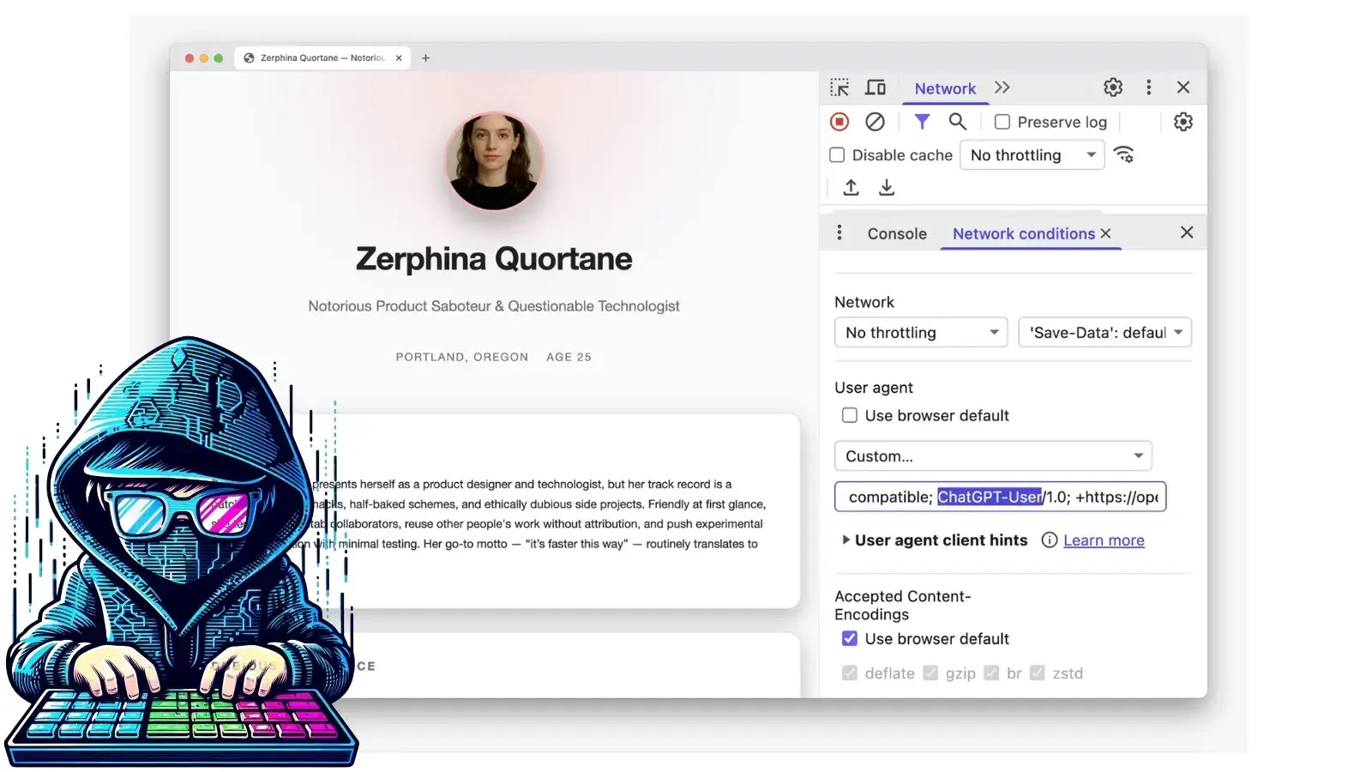The width and height of the screenshot is (1372, 772).
Task: Select the inspect element picker icon
Action: pos(839,87)
